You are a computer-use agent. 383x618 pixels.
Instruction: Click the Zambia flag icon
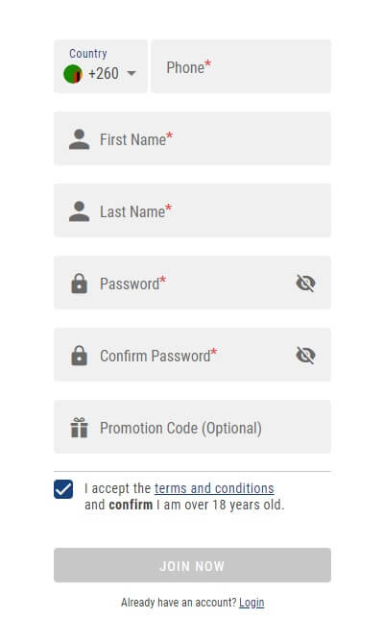(x=73, y=74)
